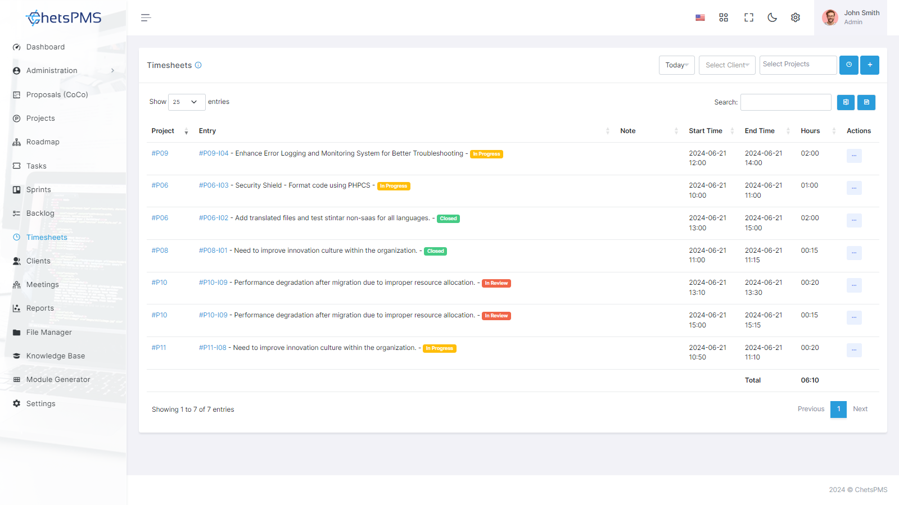
Task: Toggle dark mode with the moon icon
Action: click(x=772, y=18)
